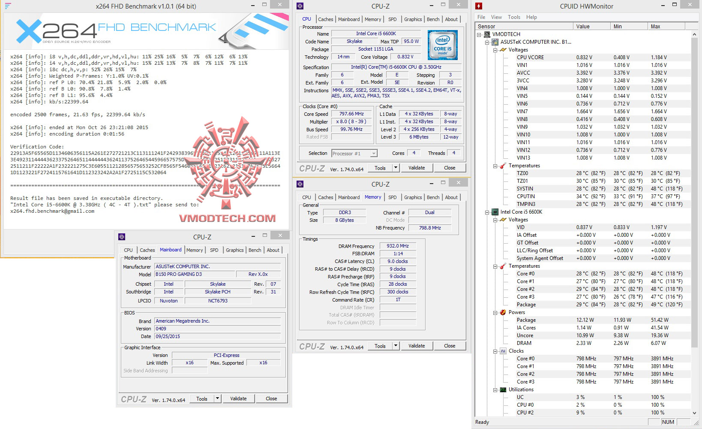
Task: Switch to the About tab in the CPU-Z window showing Memory timings
Action: pos(451,197)
